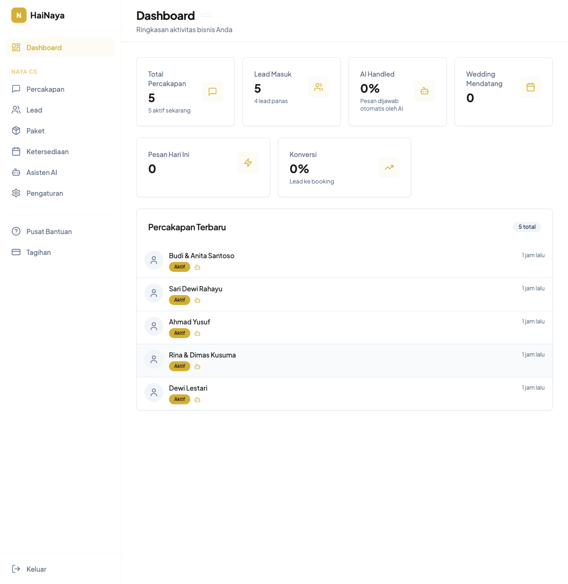Click the trending chart icon on Konversi card
568x584 pixels.
[389, 167]
